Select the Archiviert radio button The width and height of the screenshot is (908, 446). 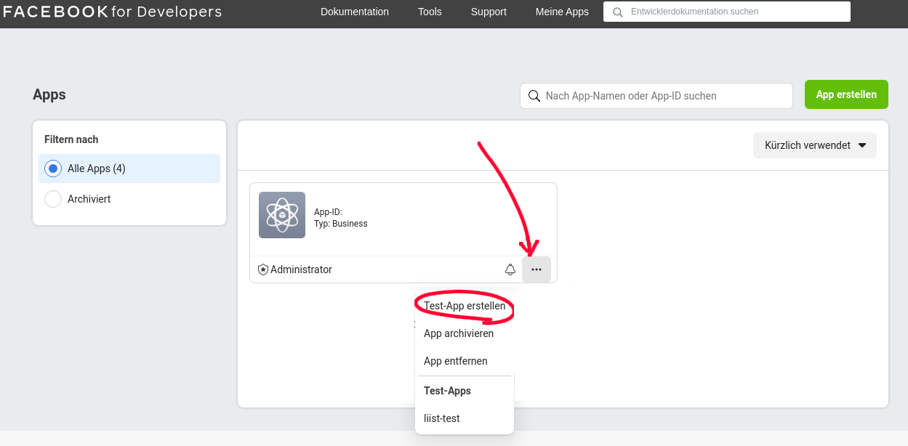(x=53, y=199)
